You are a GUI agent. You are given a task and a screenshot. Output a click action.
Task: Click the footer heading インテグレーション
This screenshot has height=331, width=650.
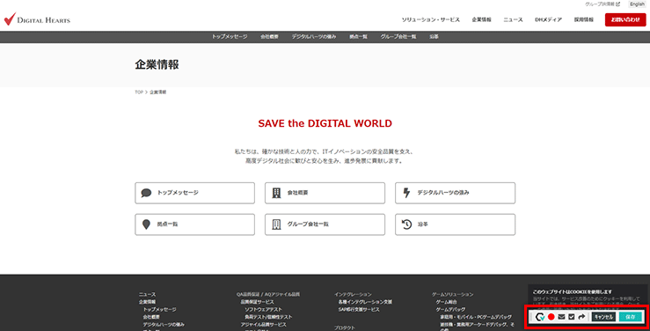click(354, 295)
